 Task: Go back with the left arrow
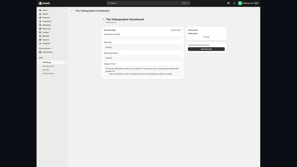[x=104, y=19]
